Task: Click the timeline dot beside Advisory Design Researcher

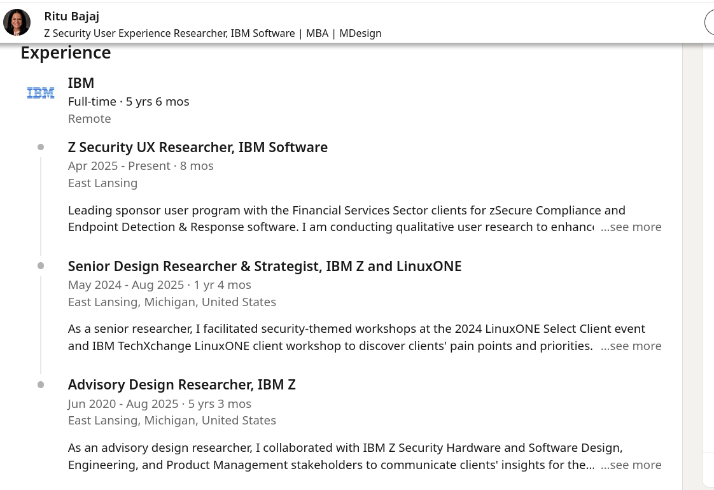Action: tap(41, 384)
